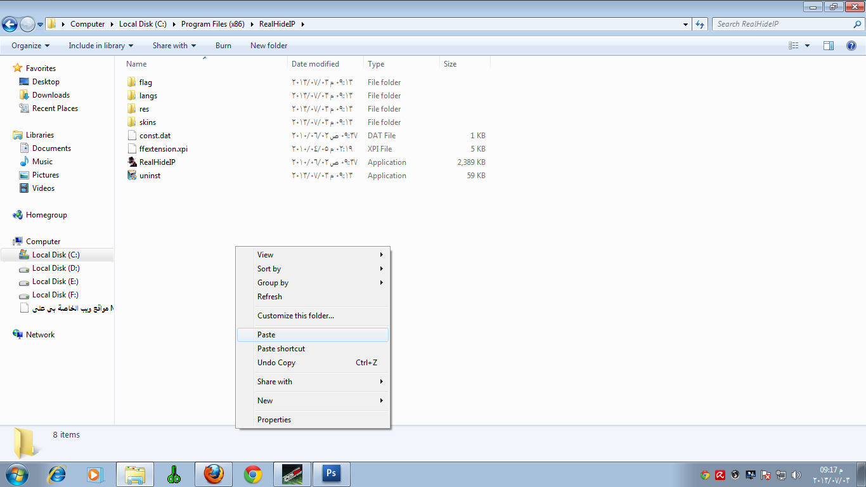Screen dimensions: 866x487
Task: Select the RealHideIP application file
Action: 157,162
